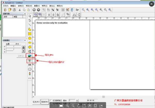The height and width of the screenshot is (108, 155).
Task: Open the 绘制(D) draw menu
Action: click(21, 6)
